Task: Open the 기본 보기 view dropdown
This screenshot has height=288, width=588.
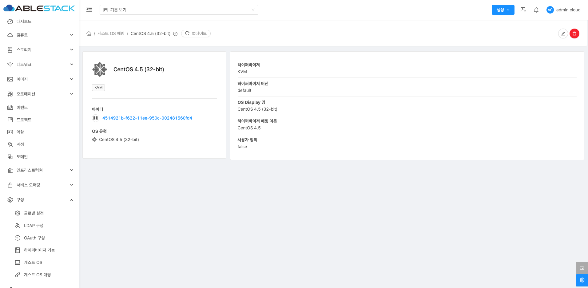Action: pos(179,10)
